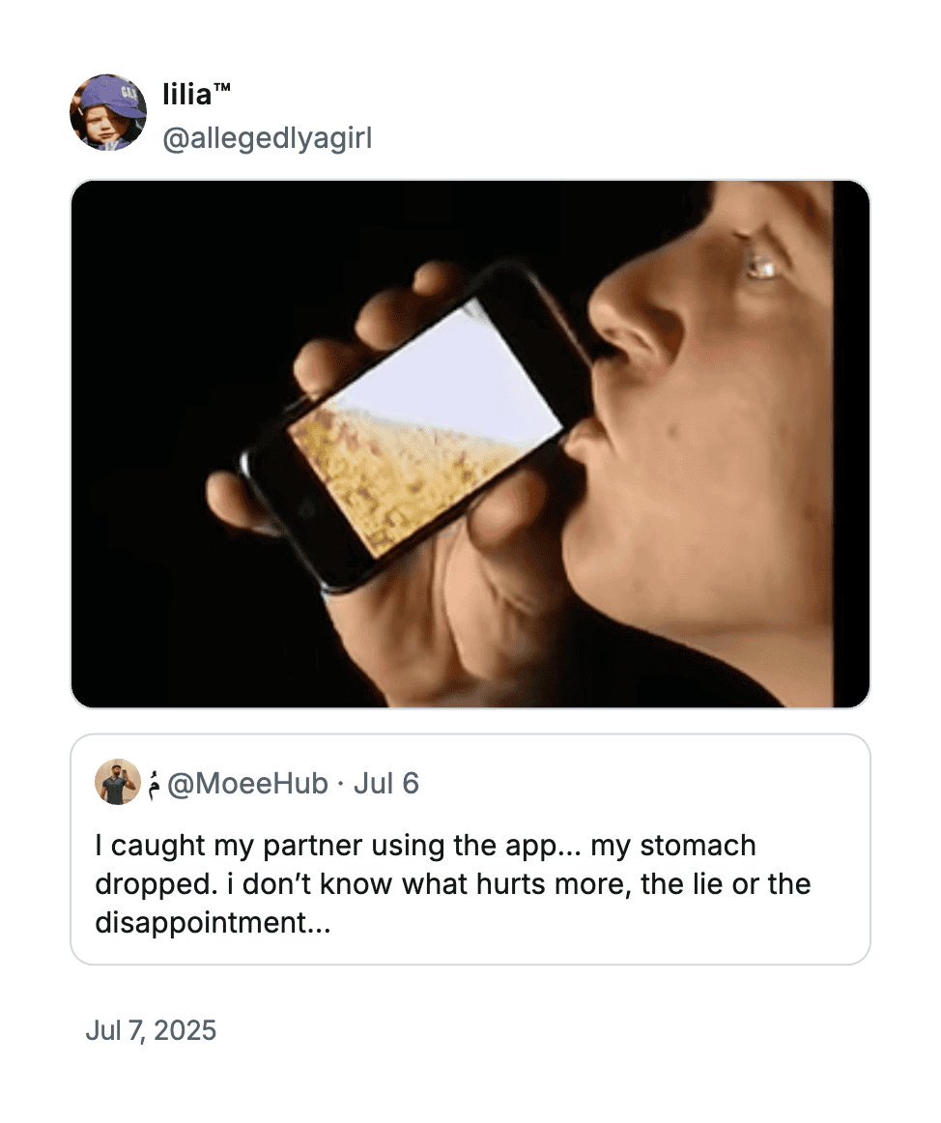
Task: Open the Jul 7, 2025 post date
Action: point(151,1030)
